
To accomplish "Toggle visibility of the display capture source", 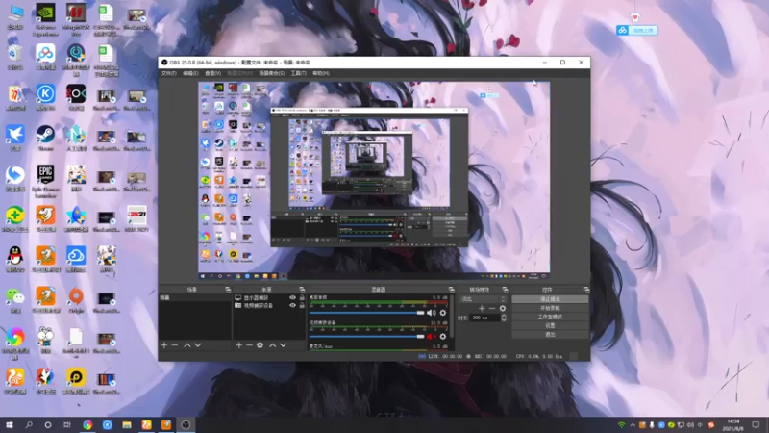I will coord(293,297).
